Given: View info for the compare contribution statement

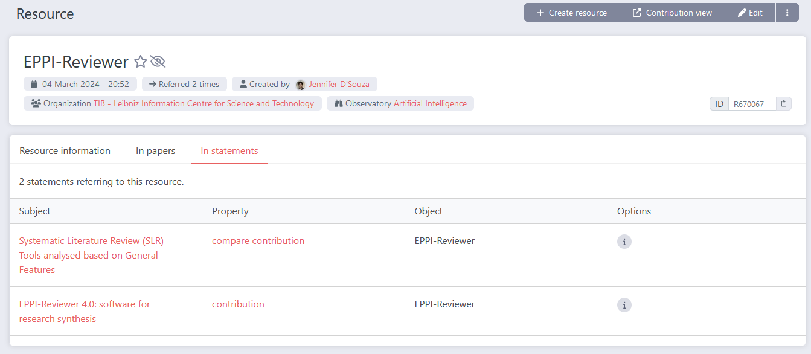Looking at the screenshot, I should 624,242.
